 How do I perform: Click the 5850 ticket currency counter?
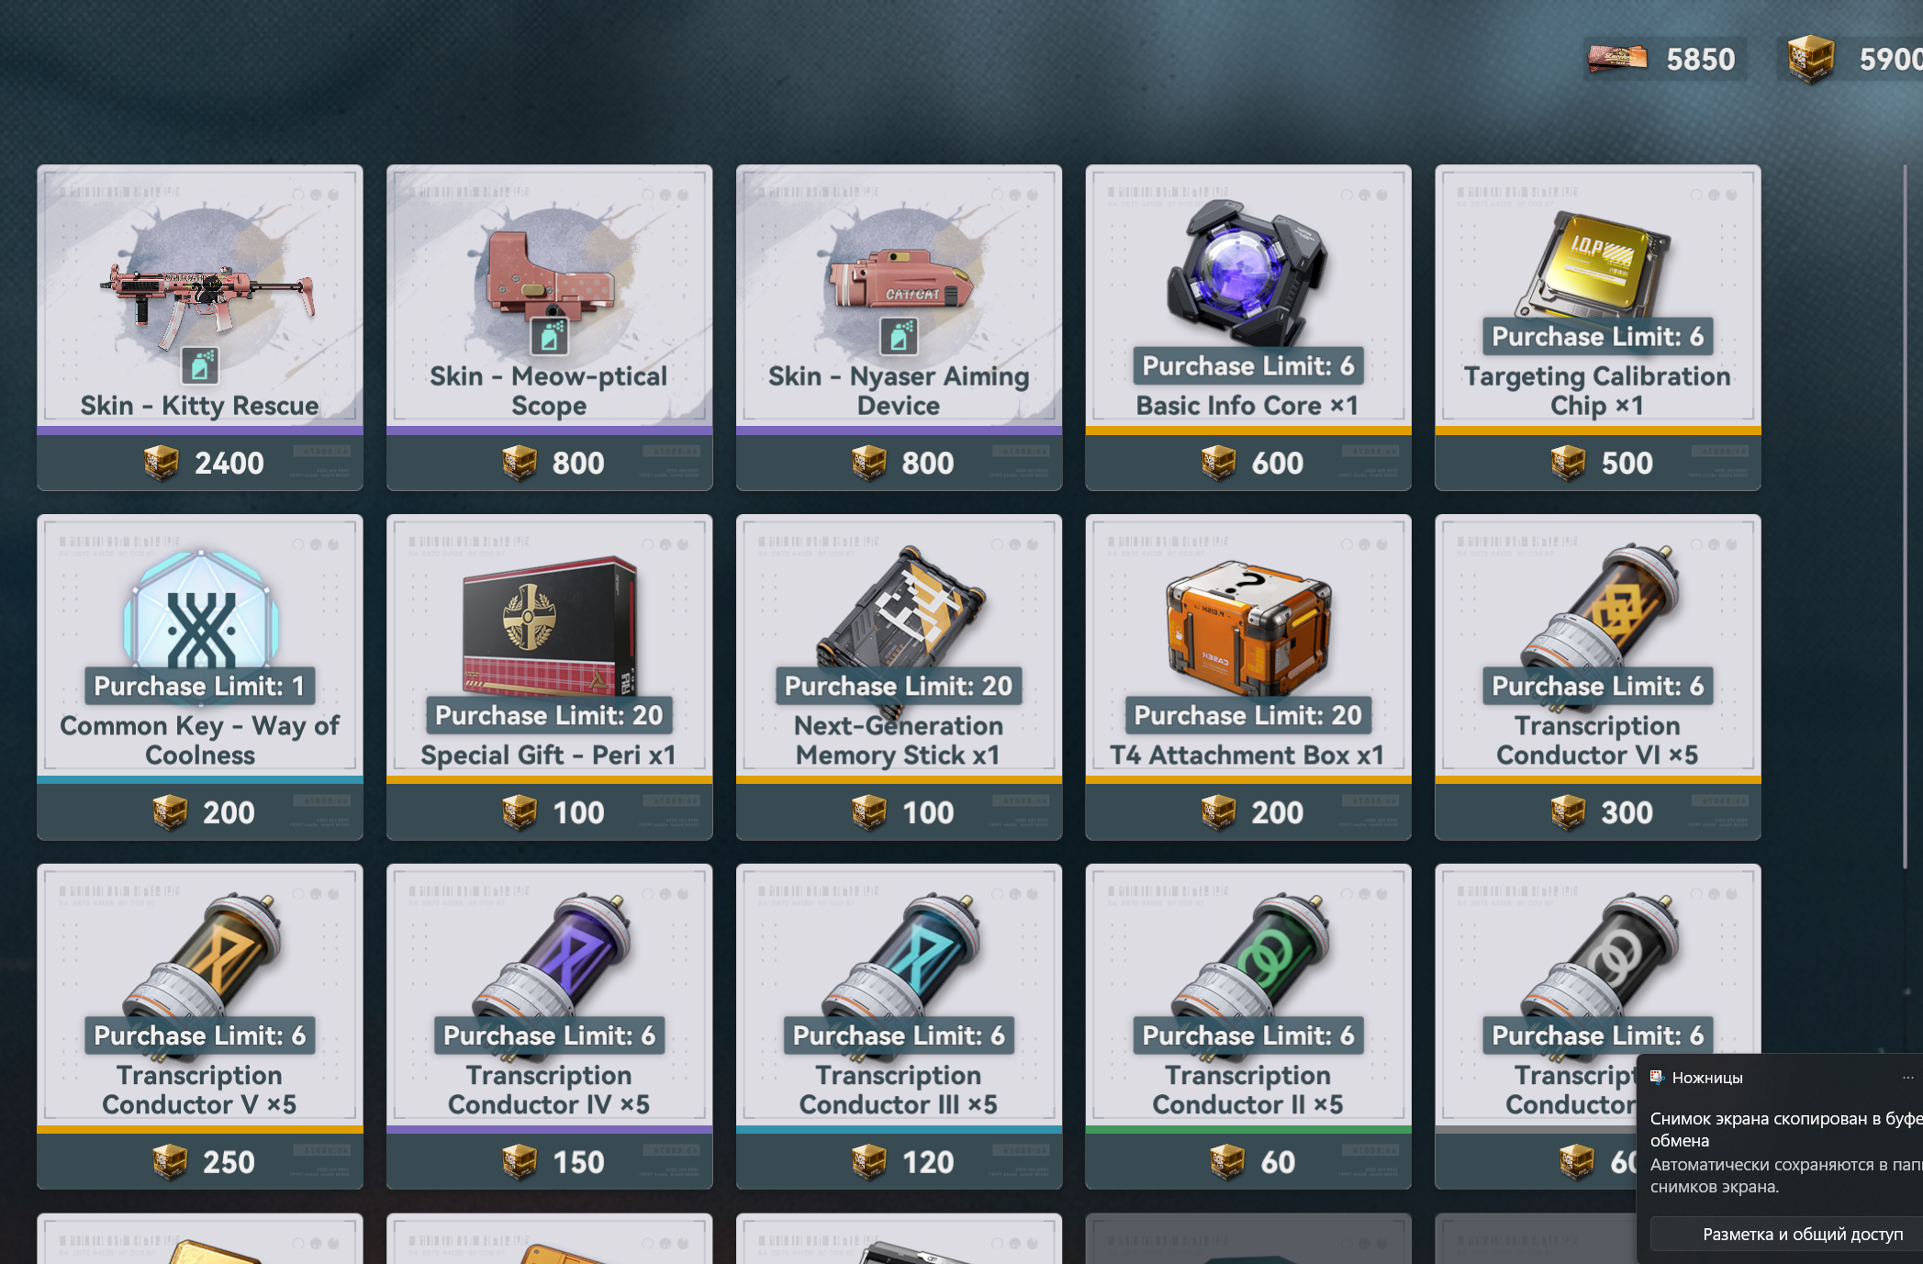1661,60
